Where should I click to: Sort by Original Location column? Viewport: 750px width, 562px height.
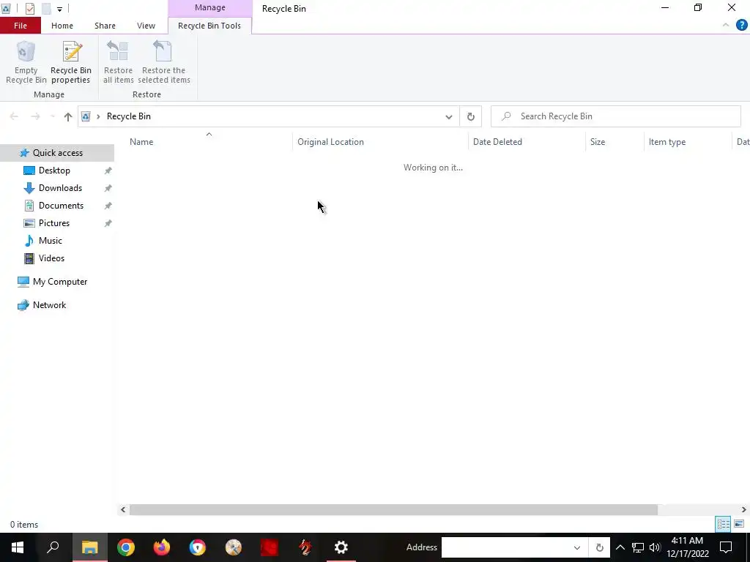tap(330, 142)
